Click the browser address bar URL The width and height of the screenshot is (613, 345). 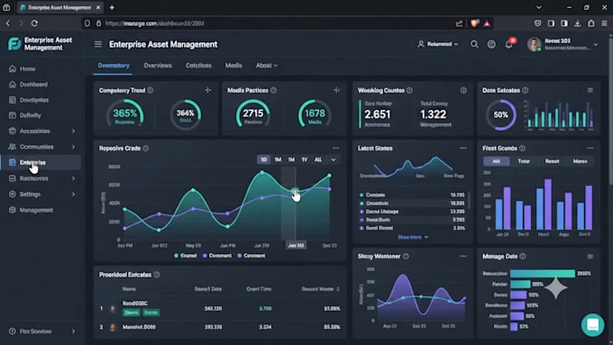[154, 23]
